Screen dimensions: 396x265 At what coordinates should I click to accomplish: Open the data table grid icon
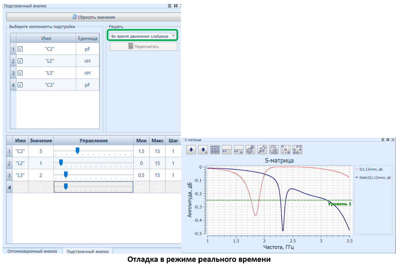(215, 150)
